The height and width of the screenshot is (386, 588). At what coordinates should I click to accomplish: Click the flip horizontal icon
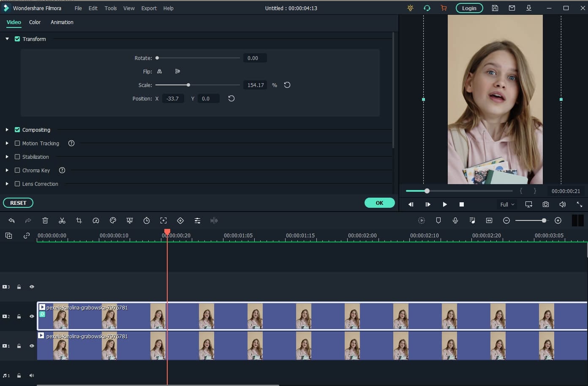[159, 71]
